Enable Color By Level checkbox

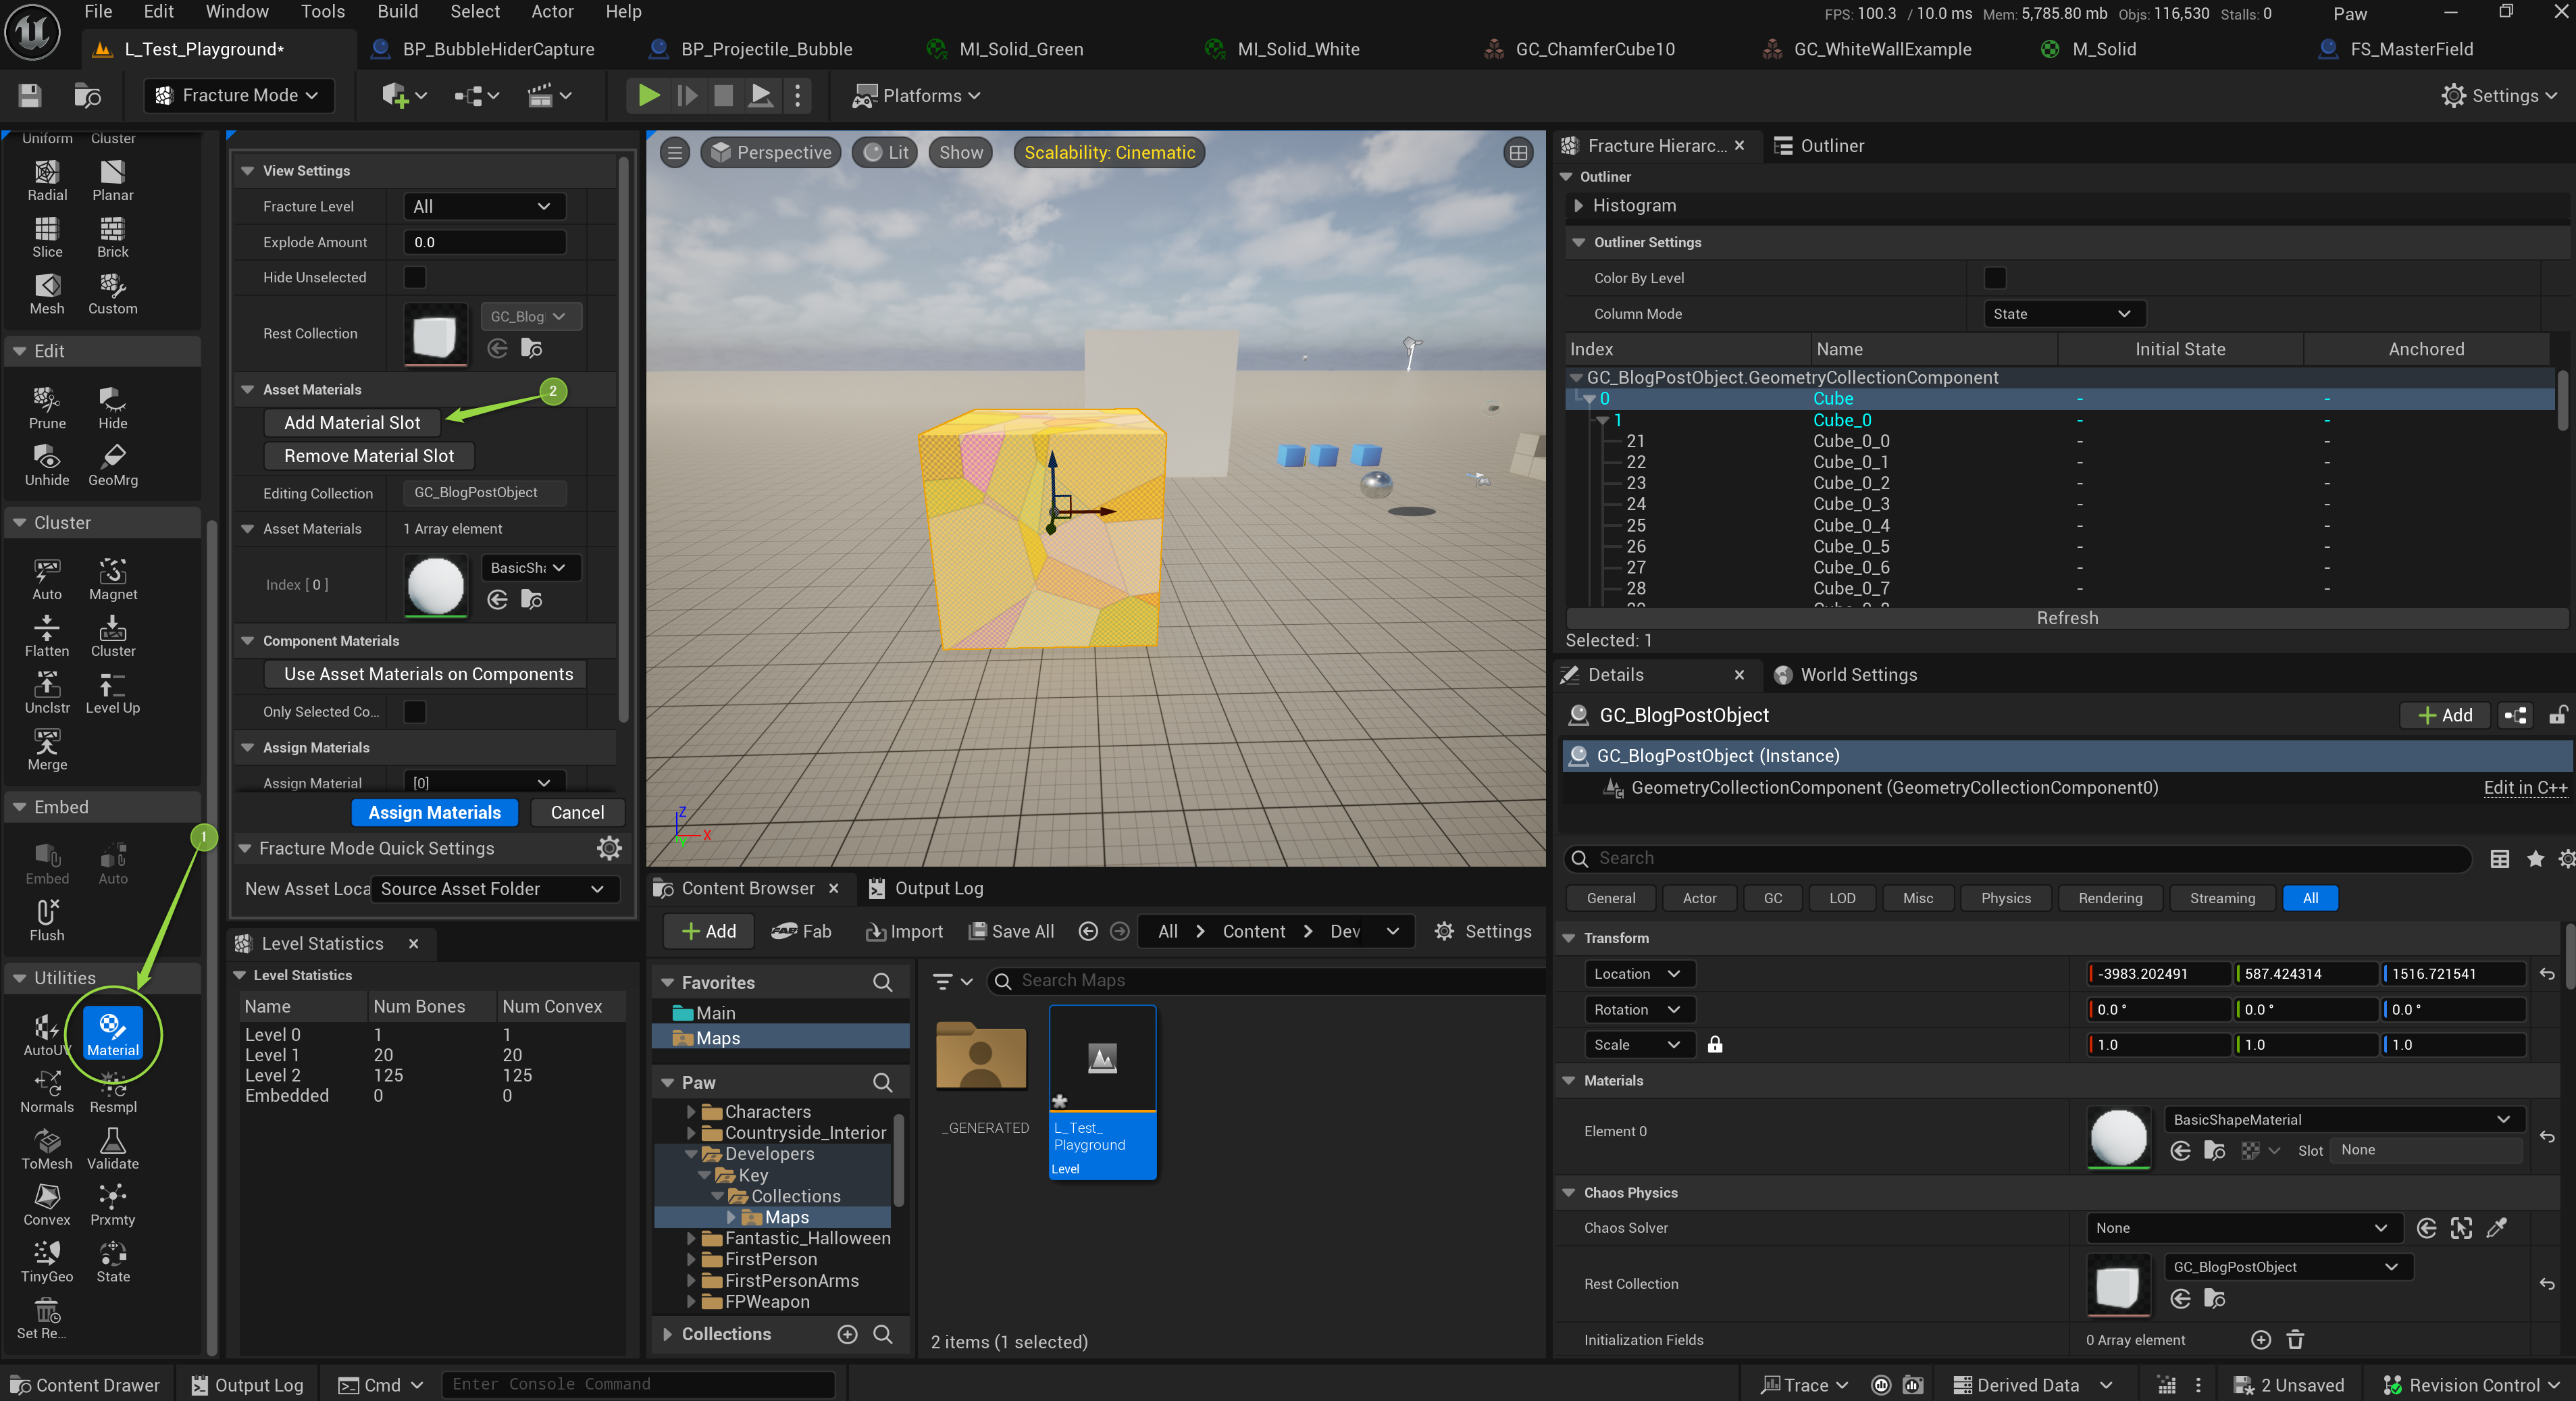(x=1994, y=278)
